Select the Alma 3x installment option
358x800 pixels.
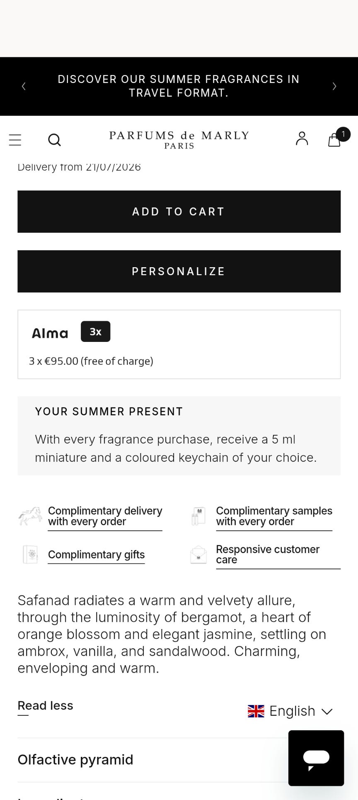[x=179, y=344]
